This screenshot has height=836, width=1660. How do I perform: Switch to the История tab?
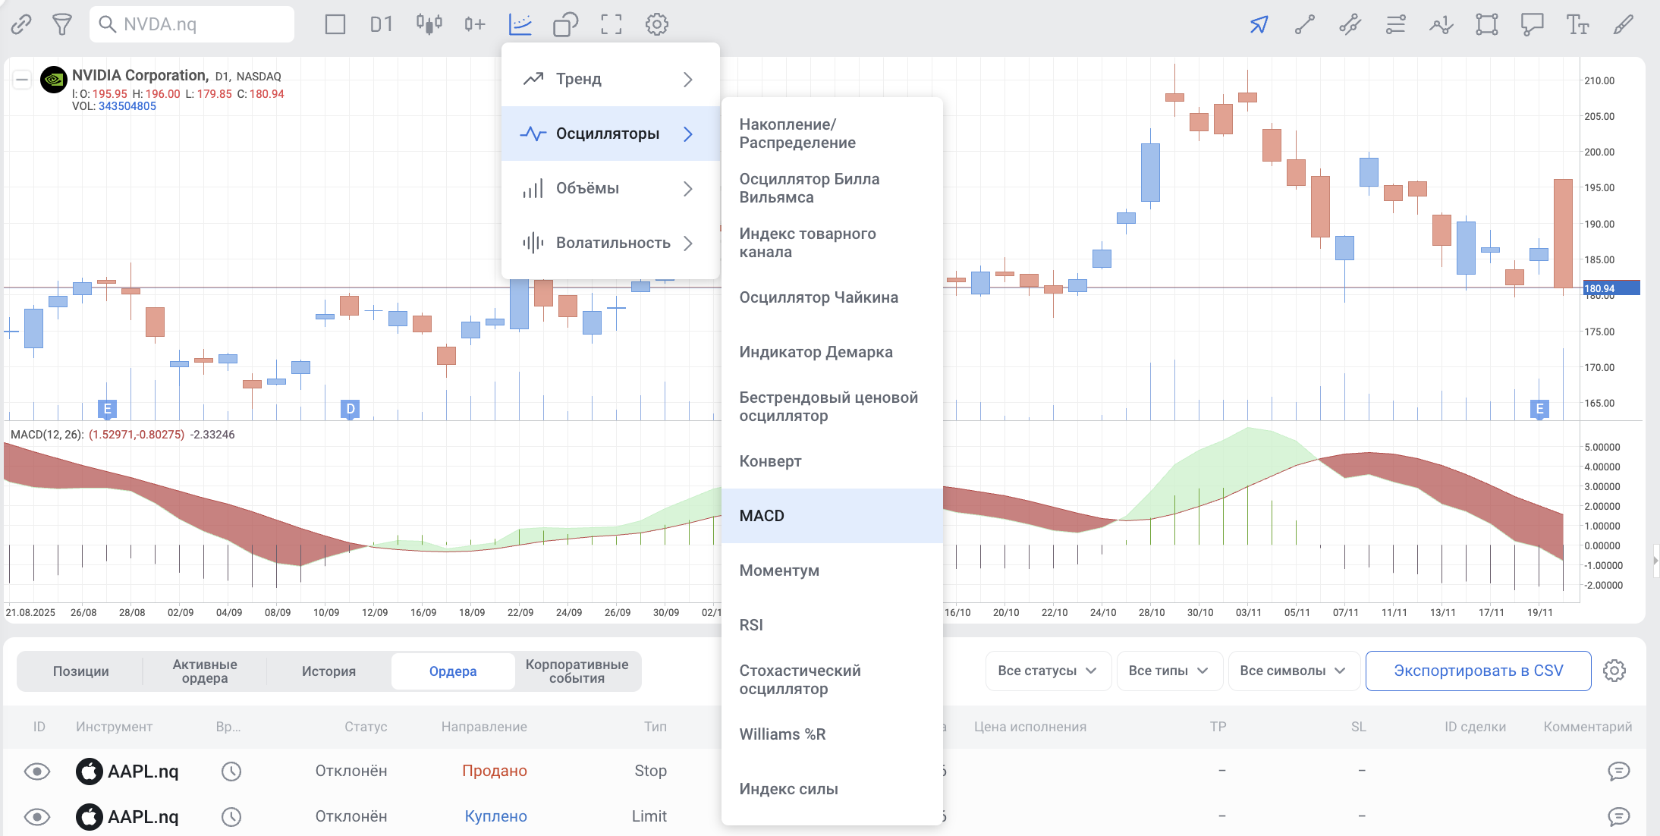tap(329, 671)
